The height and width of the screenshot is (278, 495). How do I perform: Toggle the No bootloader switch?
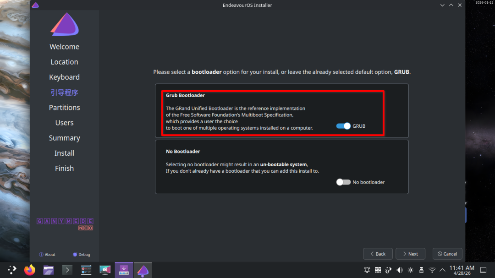pyautogui.click(x=343, y=182)
